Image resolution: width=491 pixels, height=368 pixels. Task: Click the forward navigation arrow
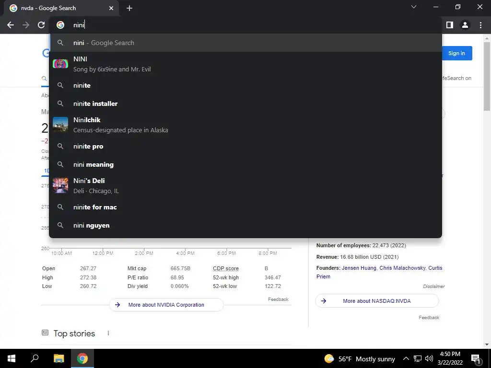[26, 25]
